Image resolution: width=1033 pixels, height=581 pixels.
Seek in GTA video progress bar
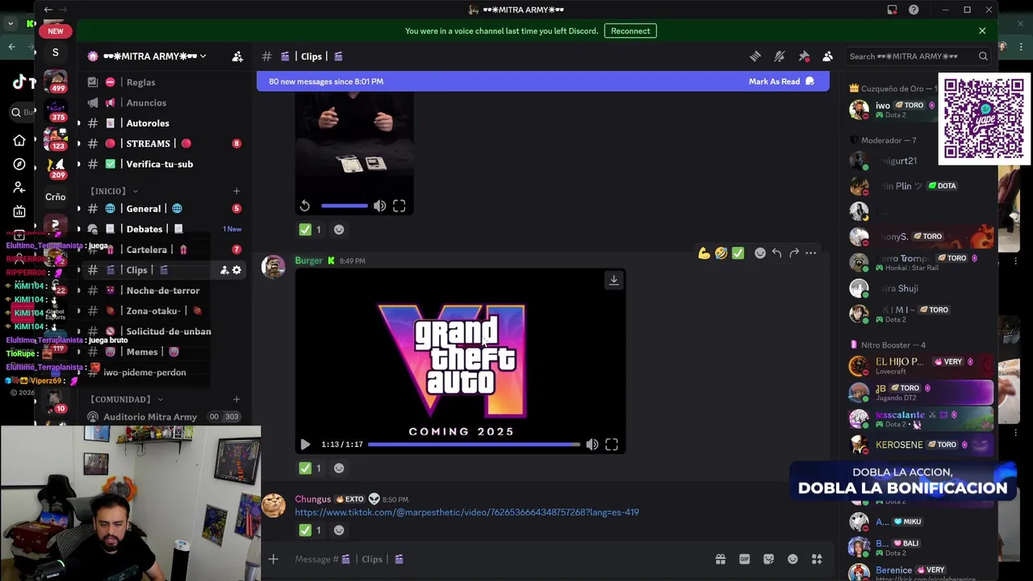[474, 445]
